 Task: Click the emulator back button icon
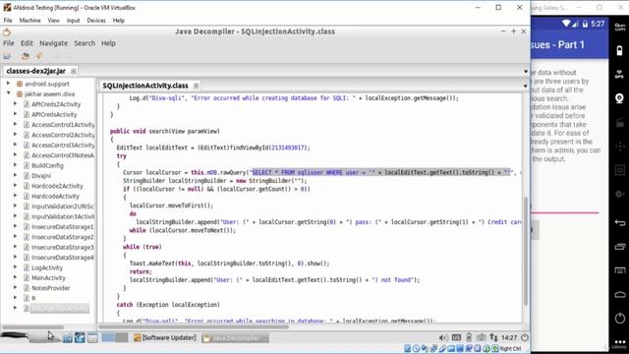coord(620,222)
